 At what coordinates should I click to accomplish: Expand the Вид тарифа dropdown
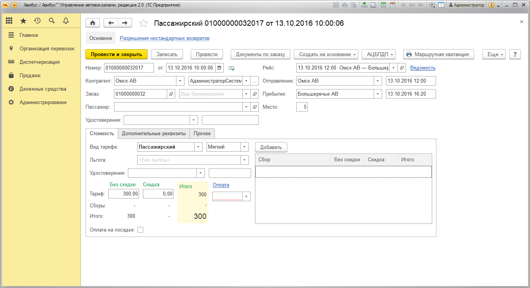198,147
